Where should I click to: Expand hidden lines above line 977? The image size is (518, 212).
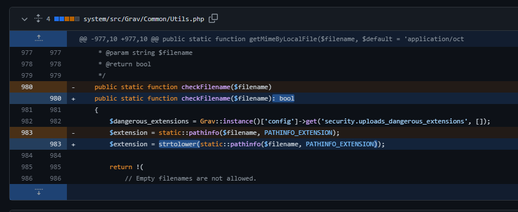[x=38, y=39]
